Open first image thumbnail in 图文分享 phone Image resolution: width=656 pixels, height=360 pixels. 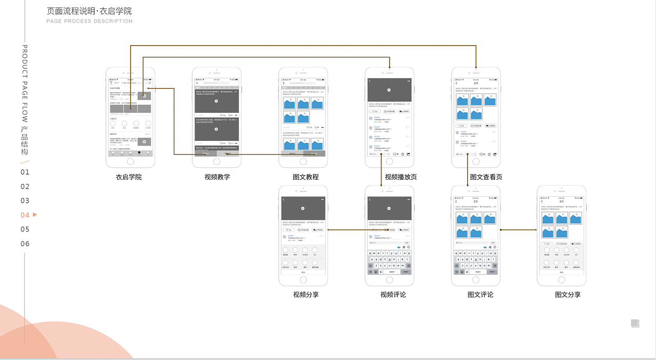point(548,219)
